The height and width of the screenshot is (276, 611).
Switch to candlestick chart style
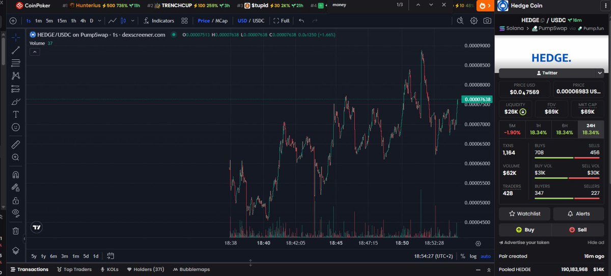pos(123,21)
